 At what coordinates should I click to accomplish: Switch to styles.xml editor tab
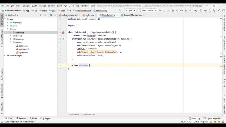89,15
